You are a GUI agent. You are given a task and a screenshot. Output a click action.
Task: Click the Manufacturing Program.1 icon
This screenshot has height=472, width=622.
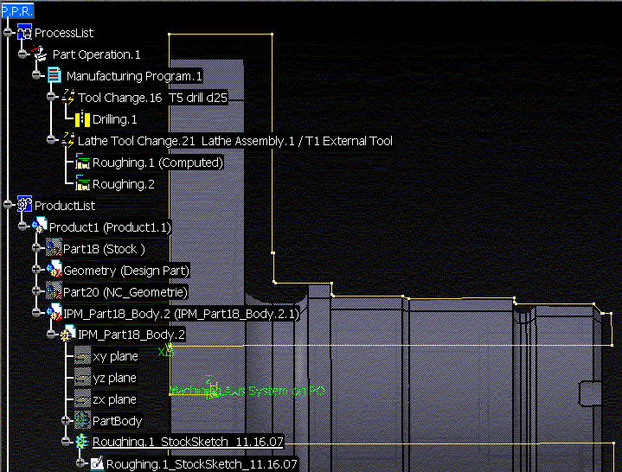[54, 76]
